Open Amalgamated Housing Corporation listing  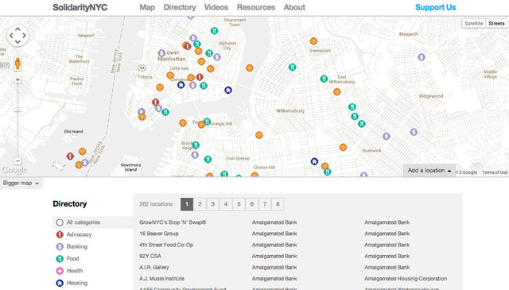(406, 279)
